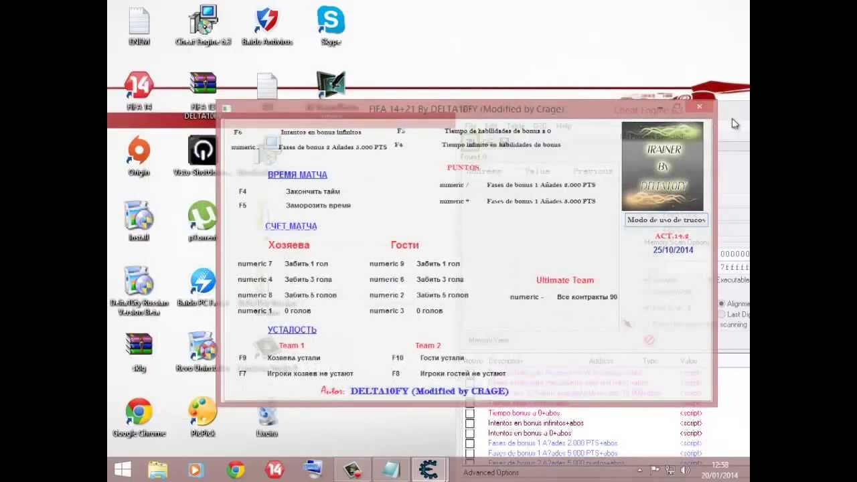This screenshot has width=857, height=482.
Task: Click Гости 'Забить 1 гол' numeric 9
Action: tap(438, 264)
